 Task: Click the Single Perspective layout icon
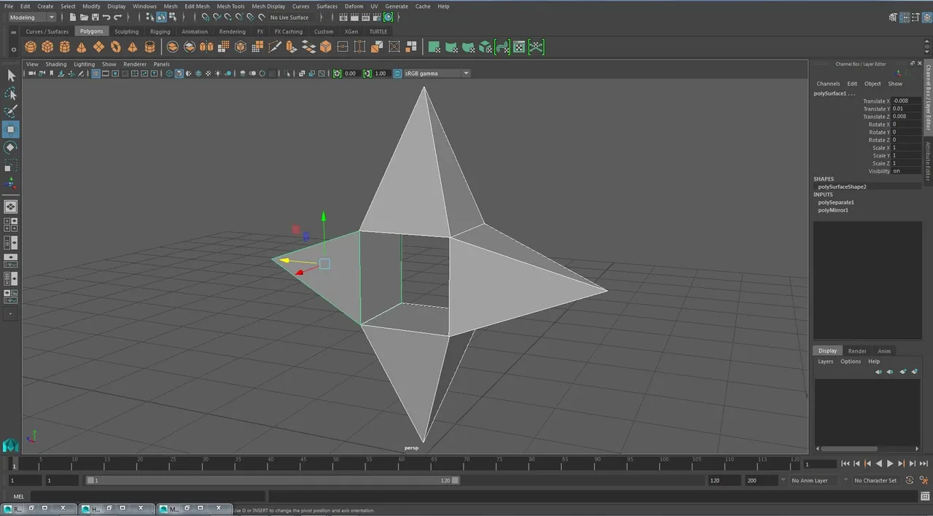click(11, 207)
